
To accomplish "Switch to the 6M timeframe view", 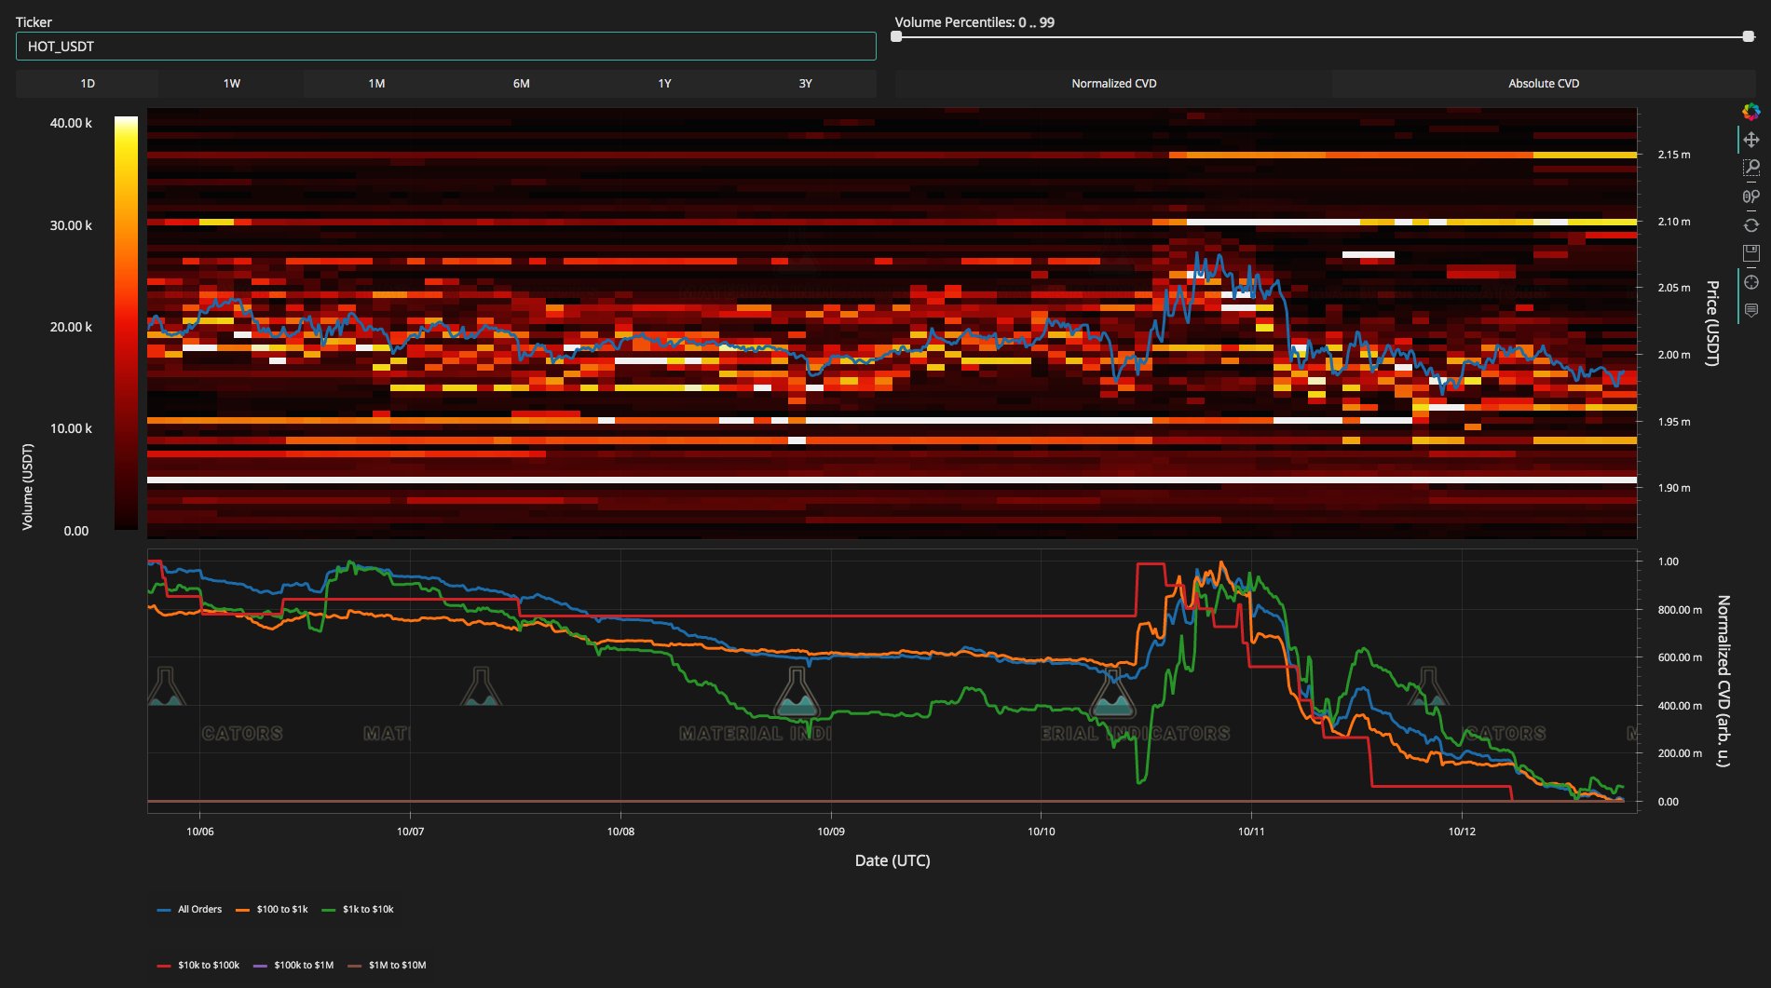I will pos(520,83).
